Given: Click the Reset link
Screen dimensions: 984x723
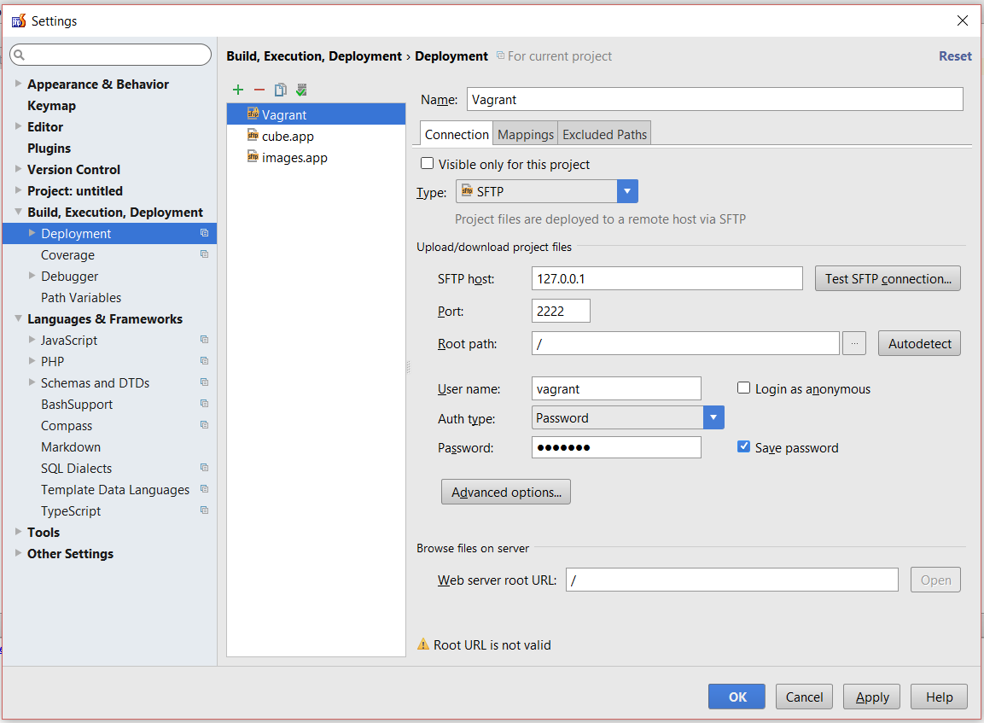Looking at the screenshot, I should [x=955, y=55].
